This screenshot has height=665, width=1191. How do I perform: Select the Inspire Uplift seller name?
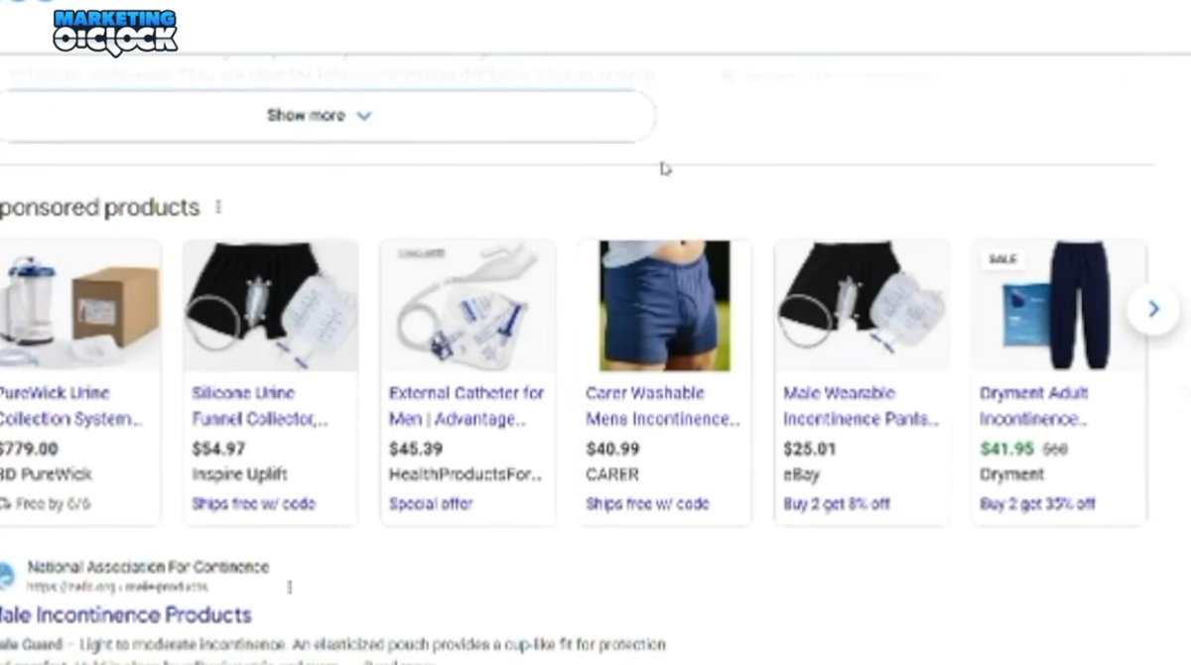coord(239,474)
